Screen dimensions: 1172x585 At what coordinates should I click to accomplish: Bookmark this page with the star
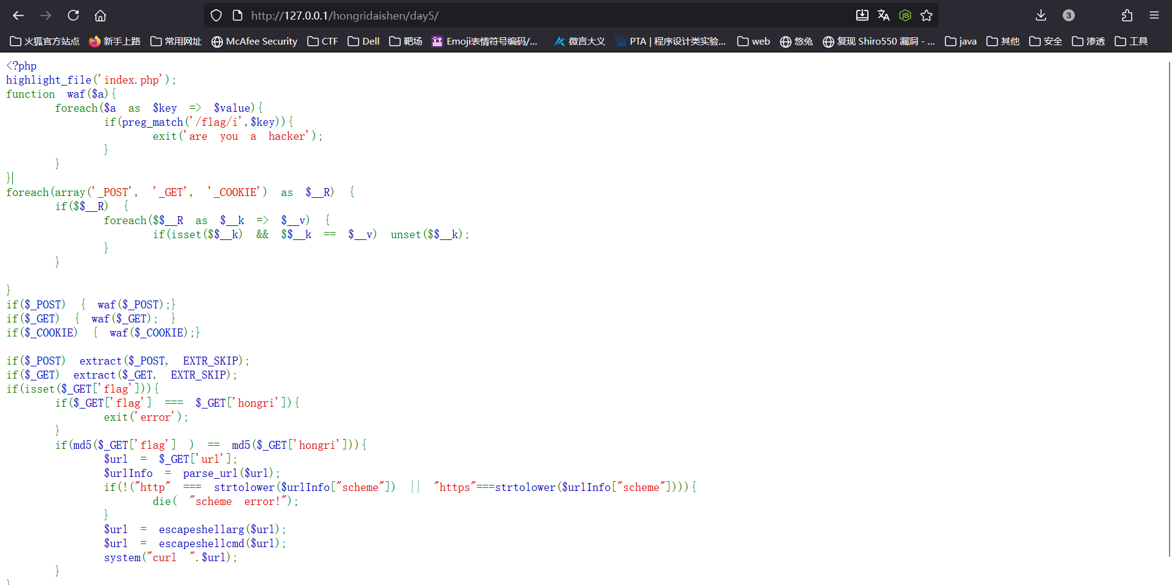click(x=926, y=15)
